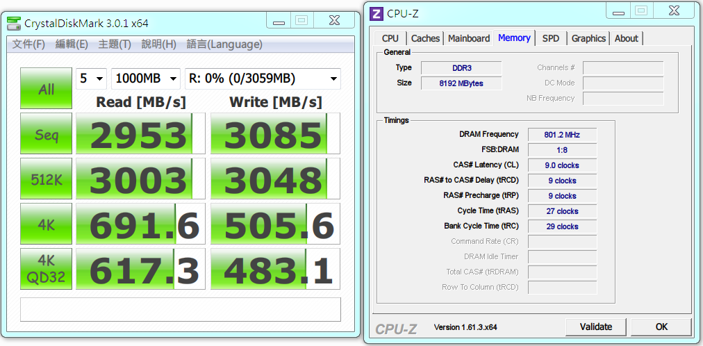Close the CrystalDiskMark window
Viewport: 703px width, 346px height.
click(x=334, y=21)
